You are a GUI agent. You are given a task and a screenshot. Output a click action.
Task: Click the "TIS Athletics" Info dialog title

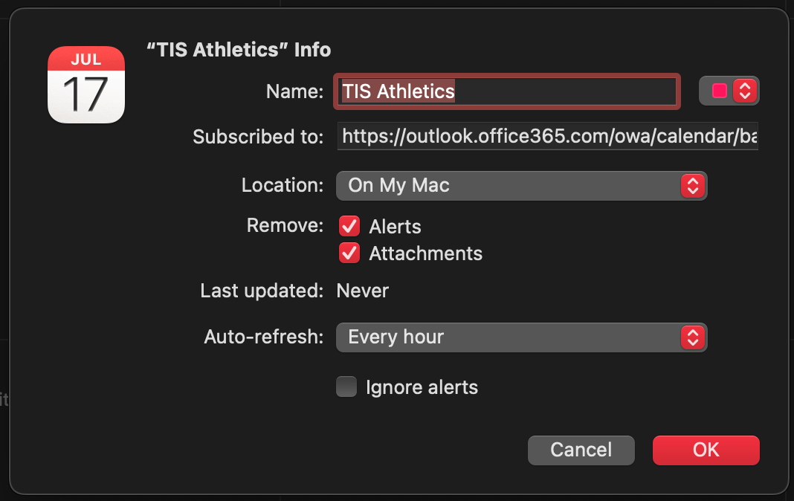coord(239,50)
